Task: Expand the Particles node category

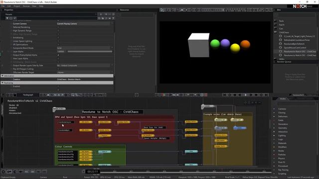Action: coord(274,155)
